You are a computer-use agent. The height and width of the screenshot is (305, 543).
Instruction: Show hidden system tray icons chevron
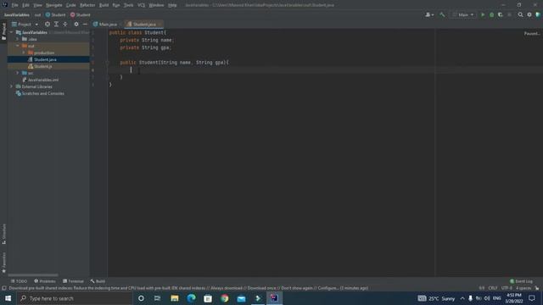[462, 298]
